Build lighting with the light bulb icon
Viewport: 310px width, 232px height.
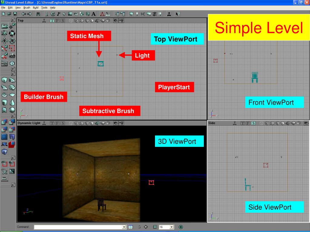(x=137, y=14)
